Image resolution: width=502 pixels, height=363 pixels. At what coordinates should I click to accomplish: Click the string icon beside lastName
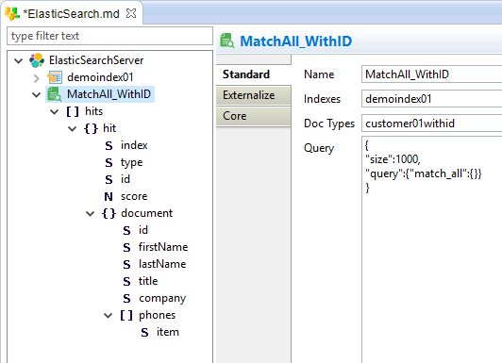[x=126, y=264]
